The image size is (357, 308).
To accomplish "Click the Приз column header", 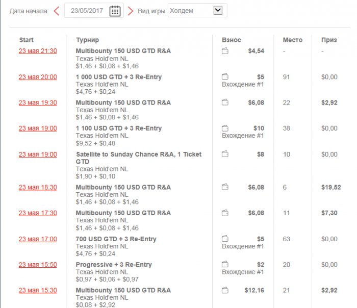I will pos(329,40).
